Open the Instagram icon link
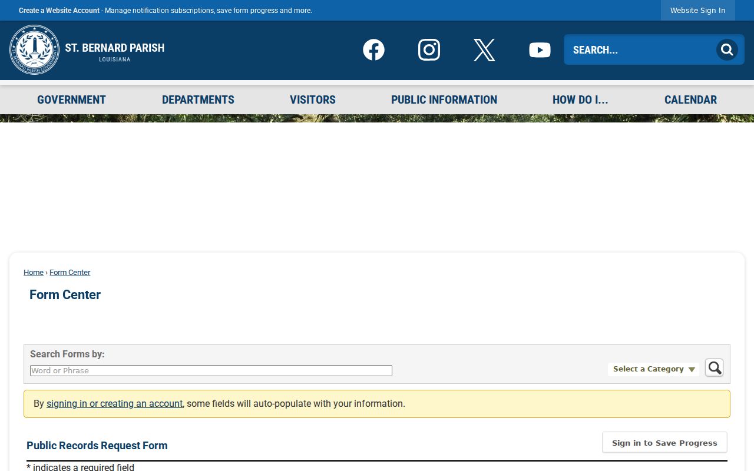 point(429,50)
